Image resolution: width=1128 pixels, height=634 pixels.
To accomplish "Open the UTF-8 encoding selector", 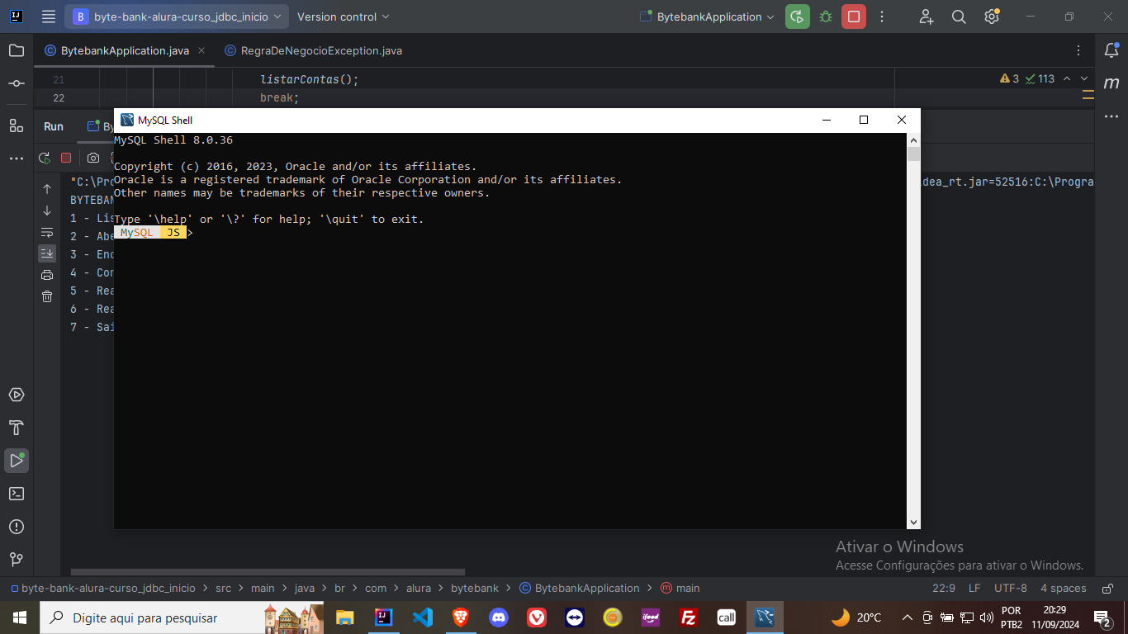I will (x=1011, y=589).
